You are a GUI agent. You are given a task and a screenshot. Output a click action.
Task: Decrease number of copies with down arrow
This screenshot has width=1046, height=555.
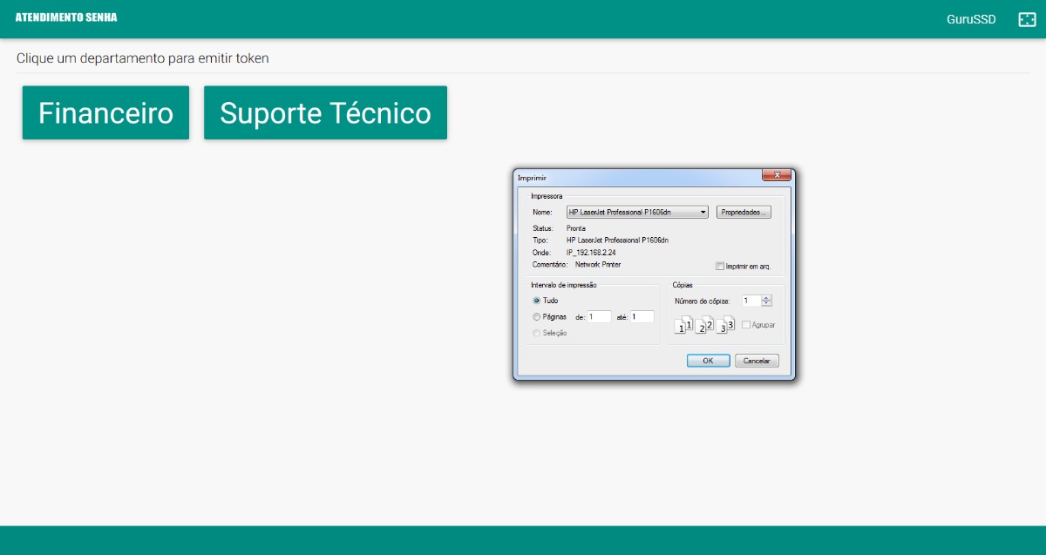tap(766, 304)
